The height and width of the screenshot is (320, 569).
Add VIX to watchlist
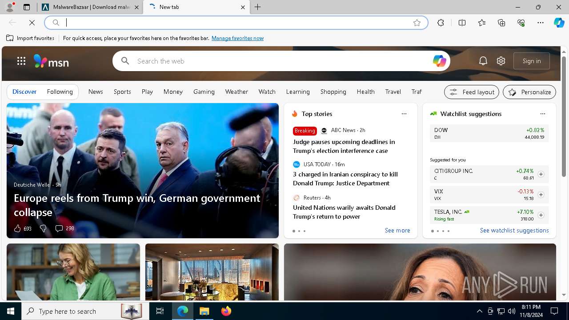point(541,195)
